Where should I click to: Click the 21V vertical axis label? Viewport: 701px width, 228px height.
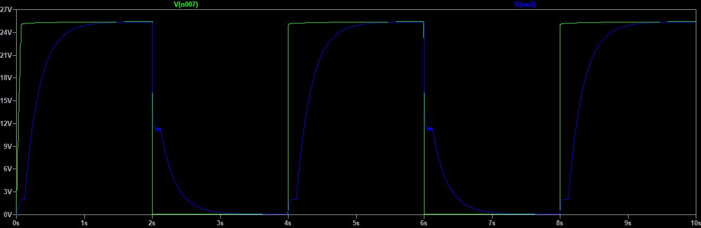point(7,55)
